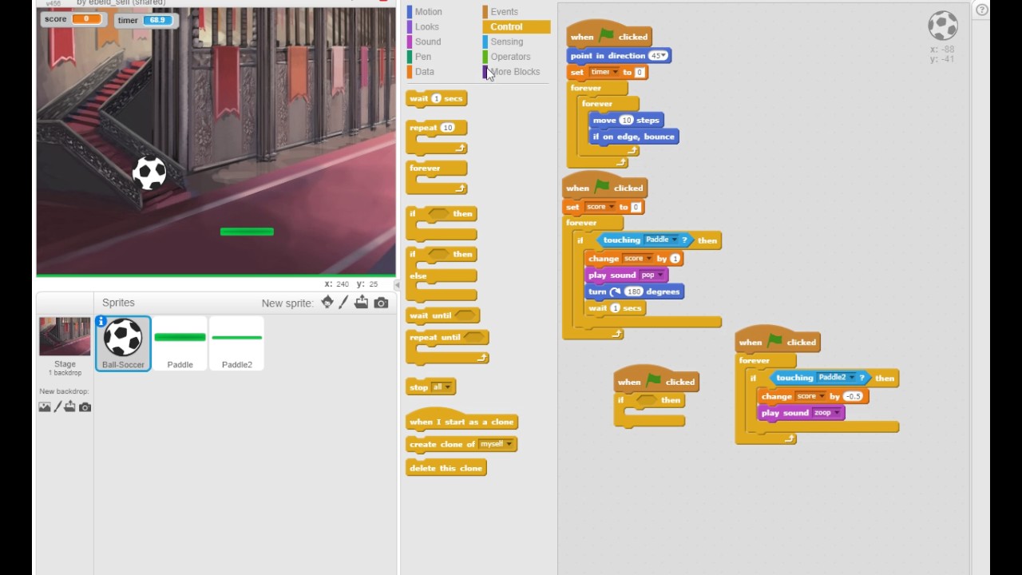Click the green paddle on stage

(x=247, y=232)
